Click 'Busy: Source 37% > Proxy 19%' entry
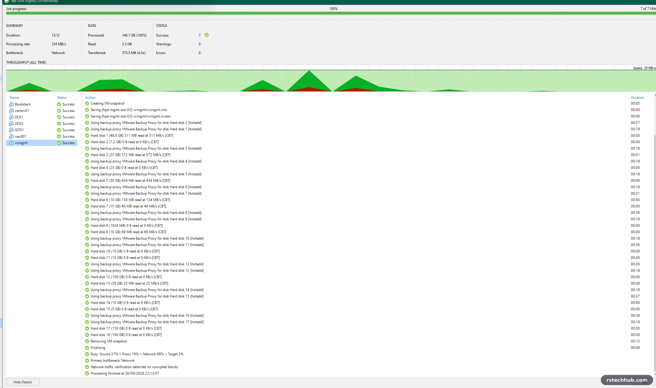Viewport: 656px width, 388px height. click(x=137, y=354)
